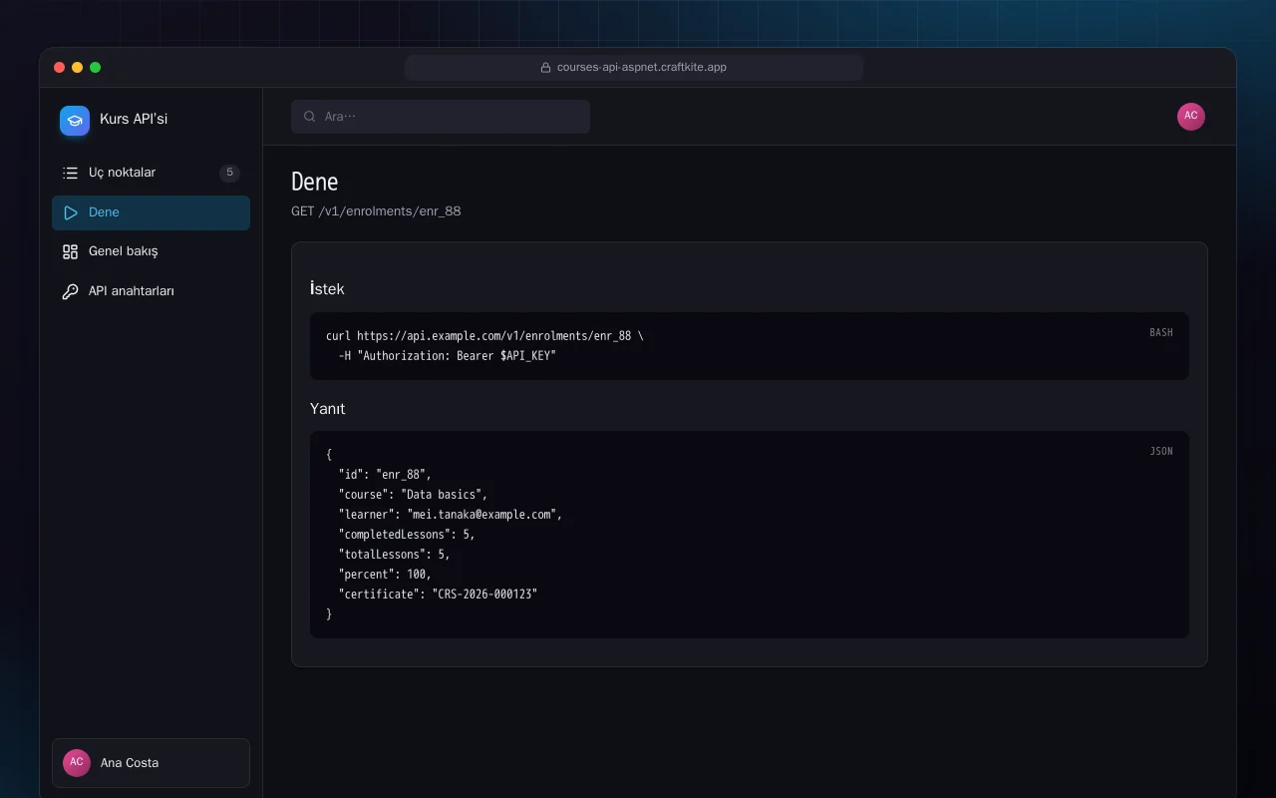1276x798 pixels.
Task: Click the Uç noktalar count badge 5
Action: 229,173
